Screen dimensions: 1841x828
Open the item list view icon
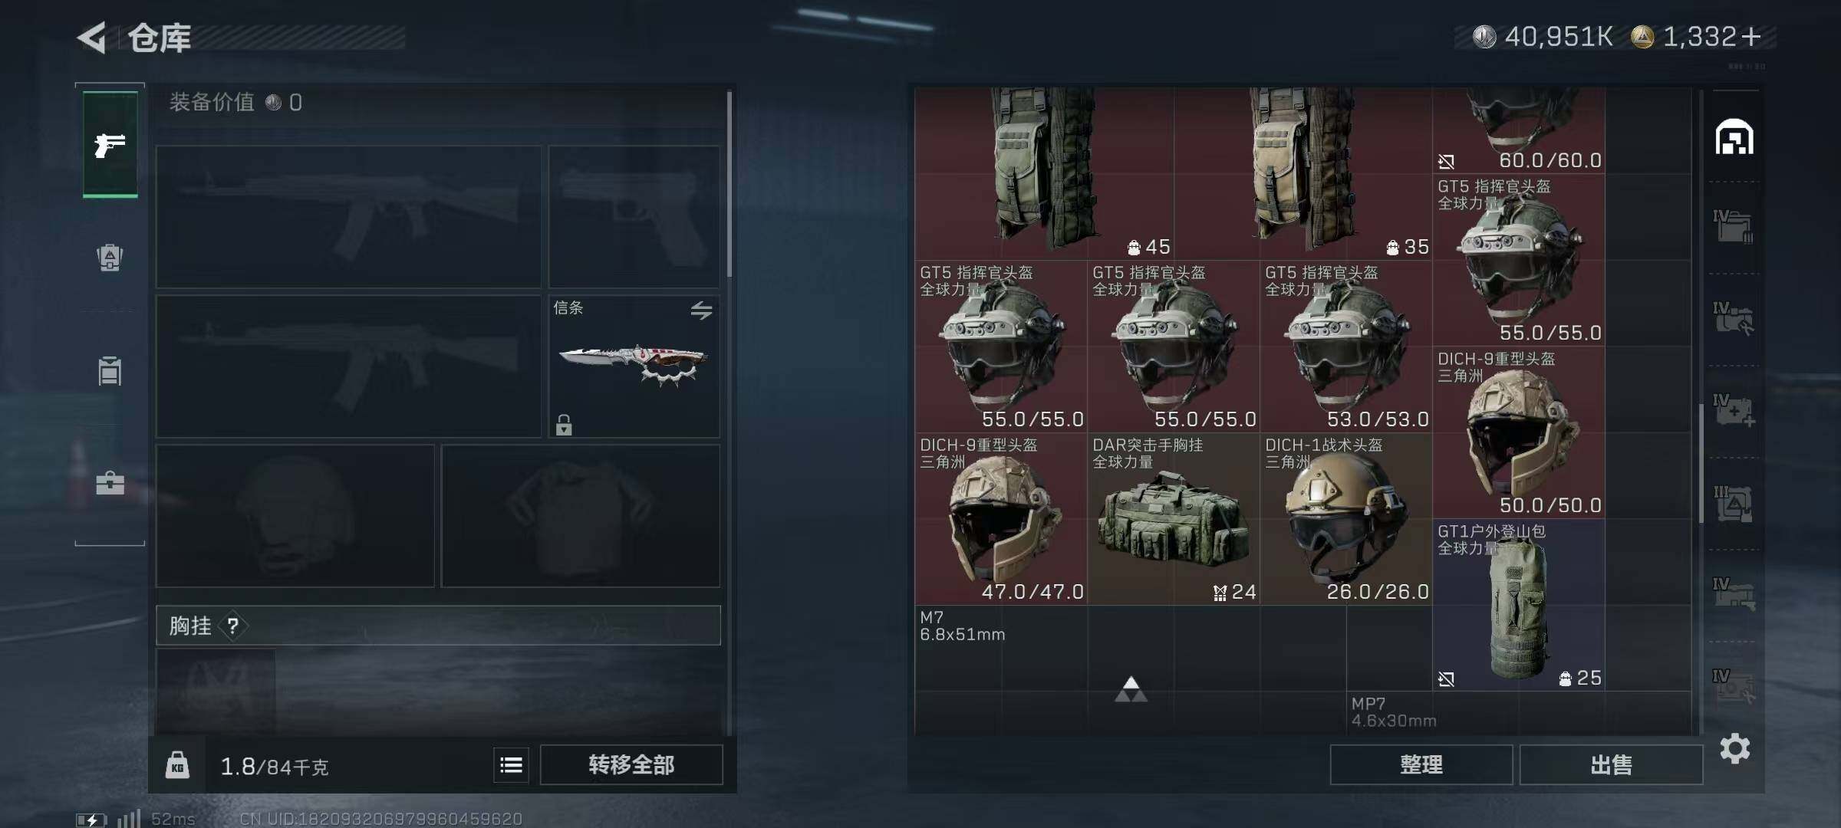[511, 764]
